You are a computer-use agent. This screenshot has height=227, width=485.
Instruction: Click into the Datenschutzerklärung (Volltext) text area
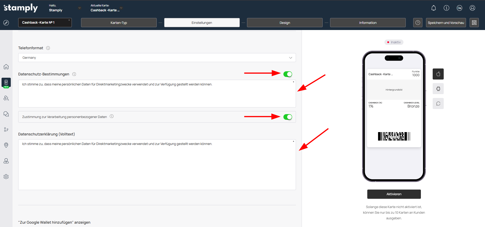(x=157, y=165)
